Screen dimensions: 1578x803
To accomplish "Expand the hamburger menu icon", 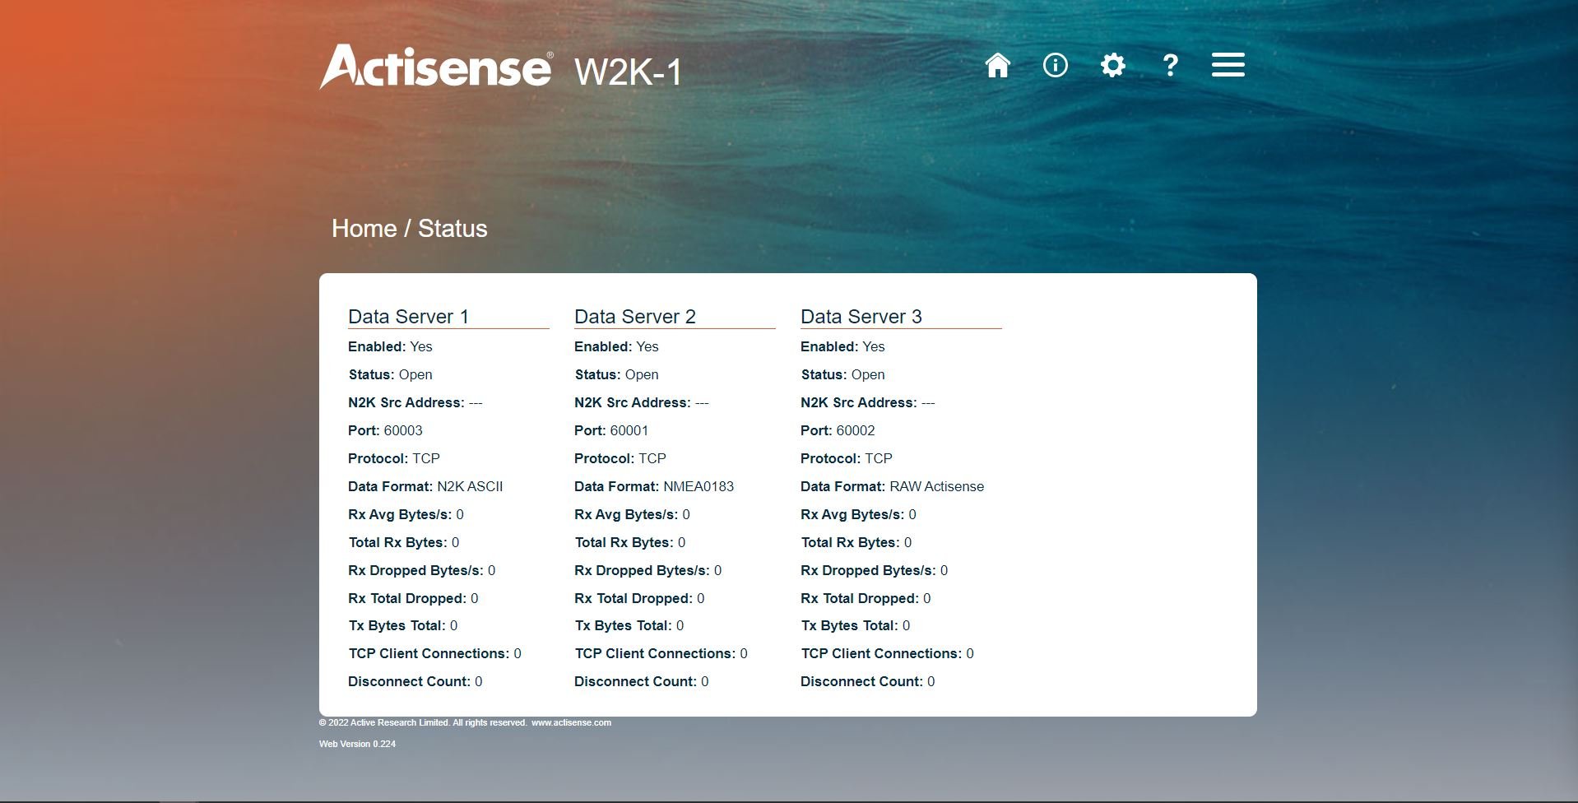I will [x=1228, y=65].
